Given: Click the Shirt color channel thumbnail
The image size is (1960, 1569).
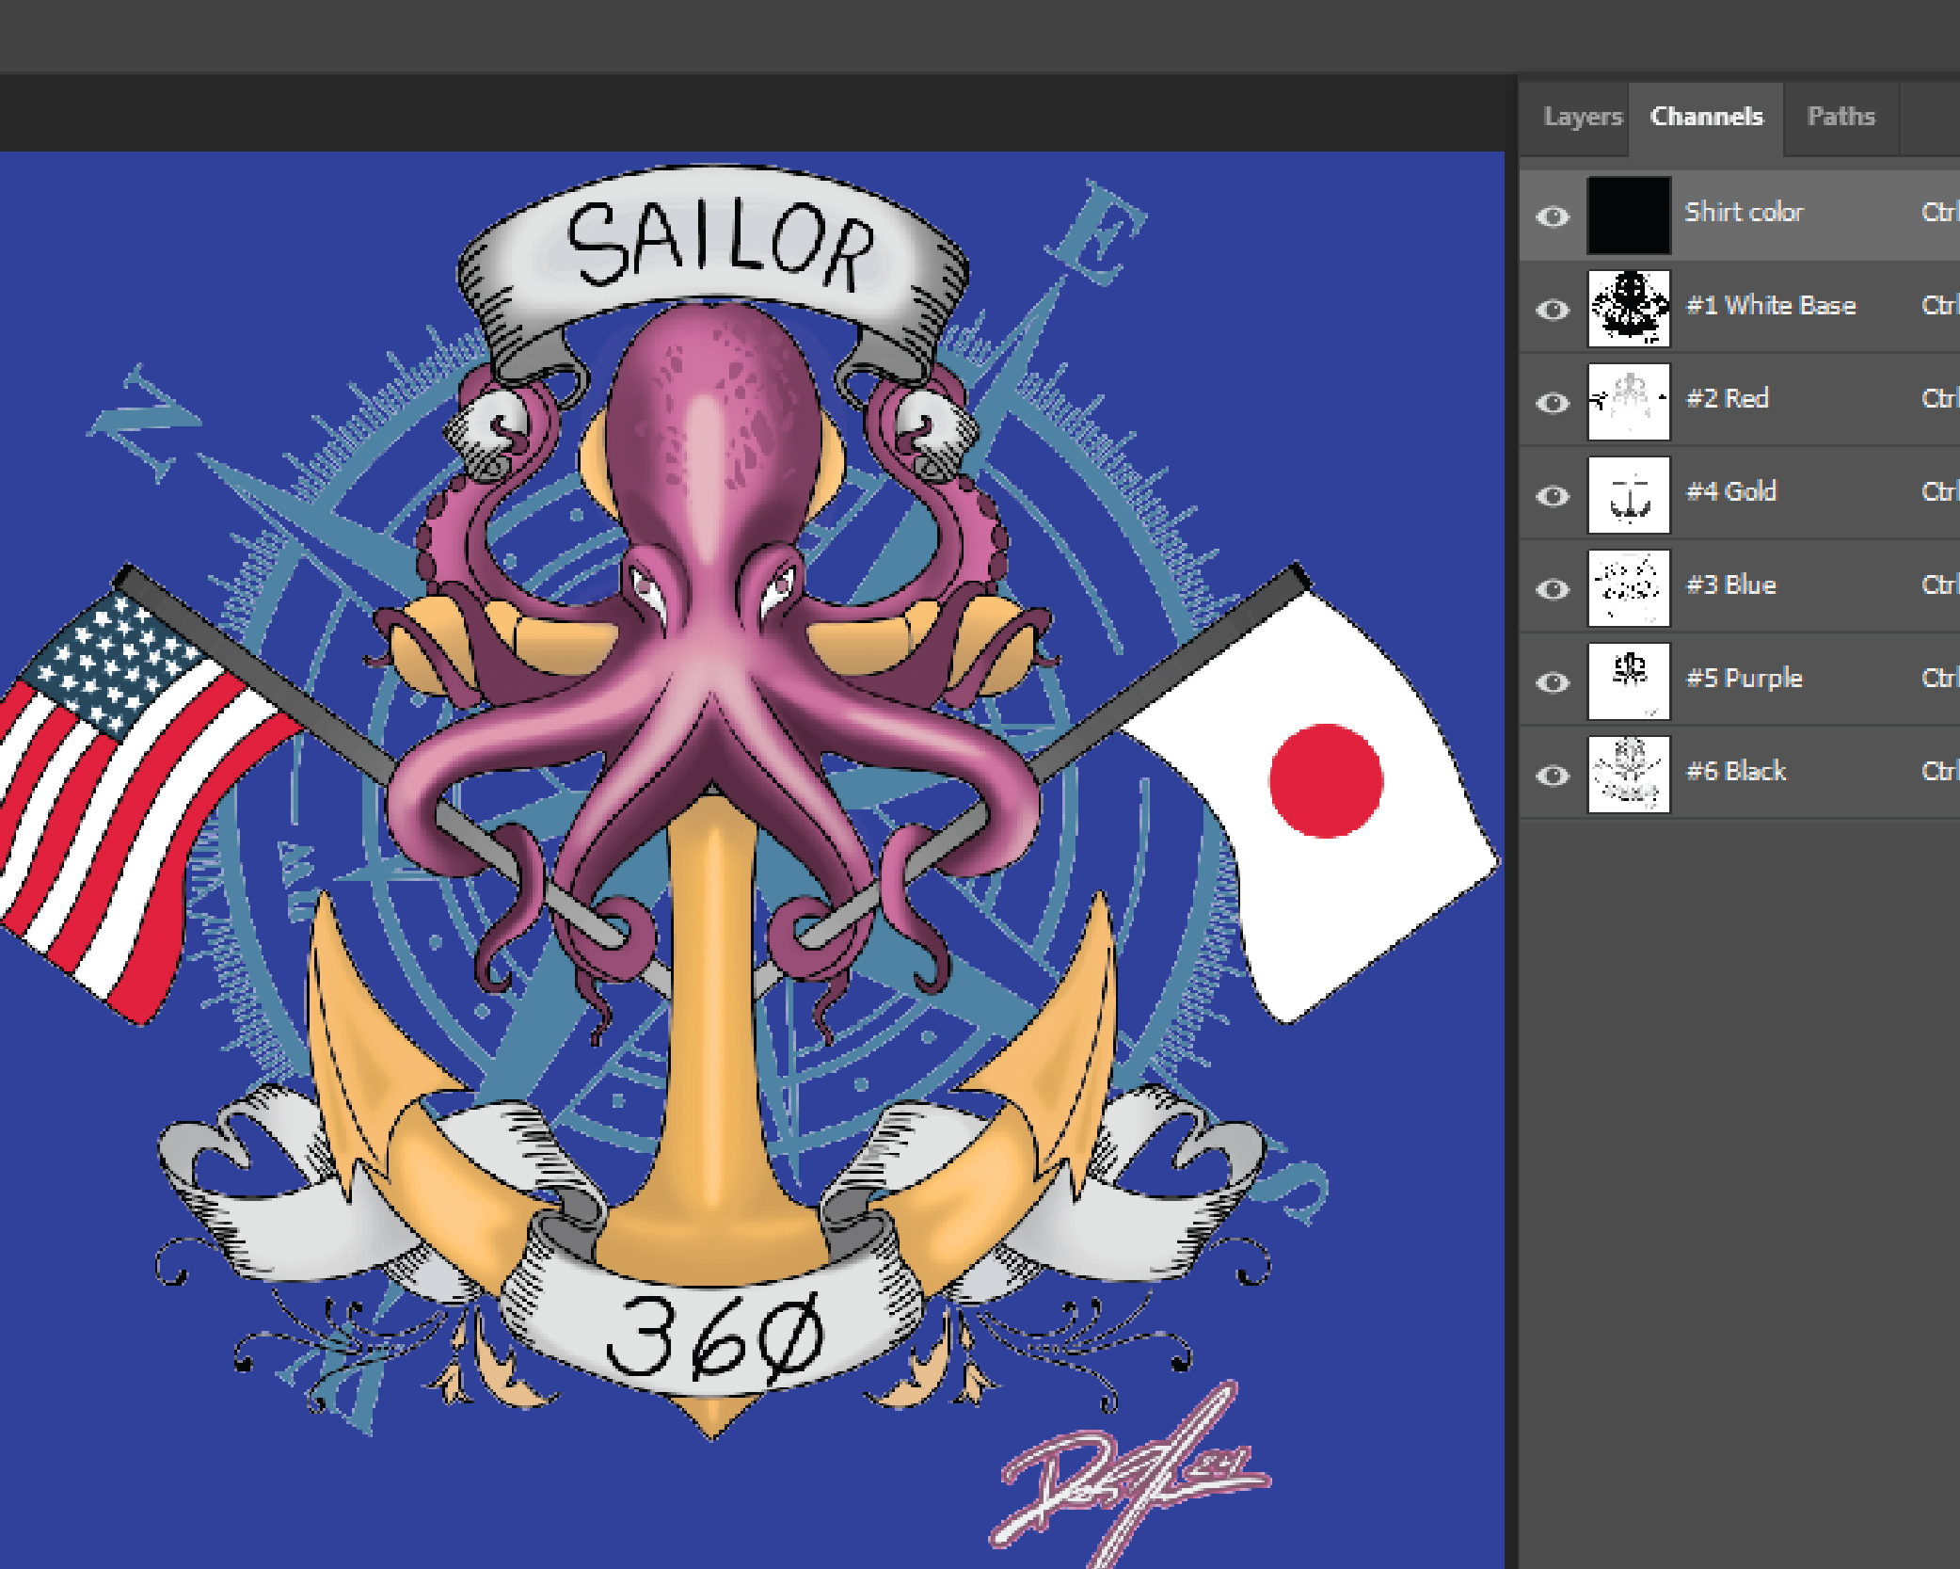Looking at the screenshot, I should (1629, 215).
